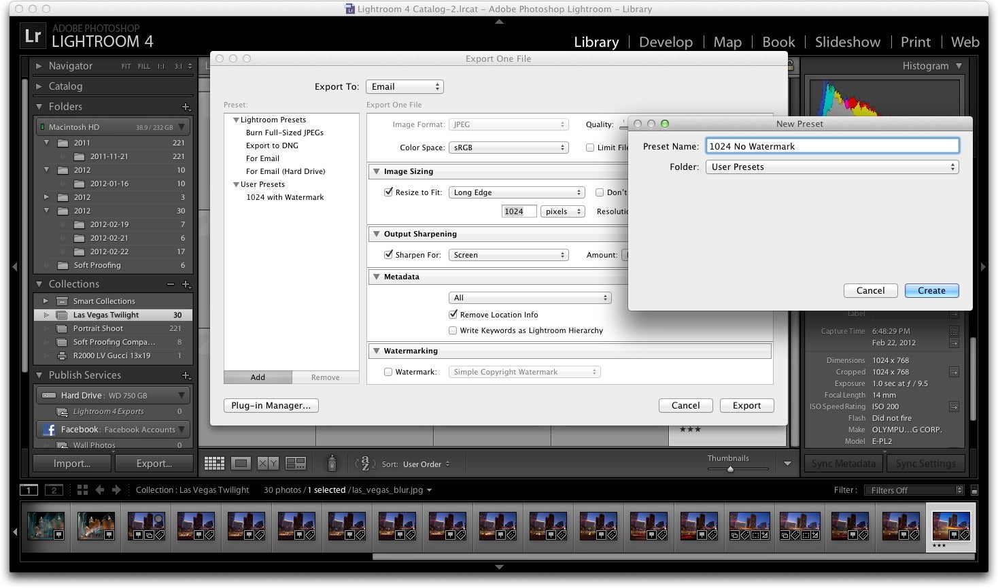Click Facebook publish service icon

click(x=49, y=430)
